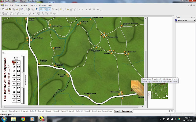Click the context help question-mark icon

tap(22, 9)
